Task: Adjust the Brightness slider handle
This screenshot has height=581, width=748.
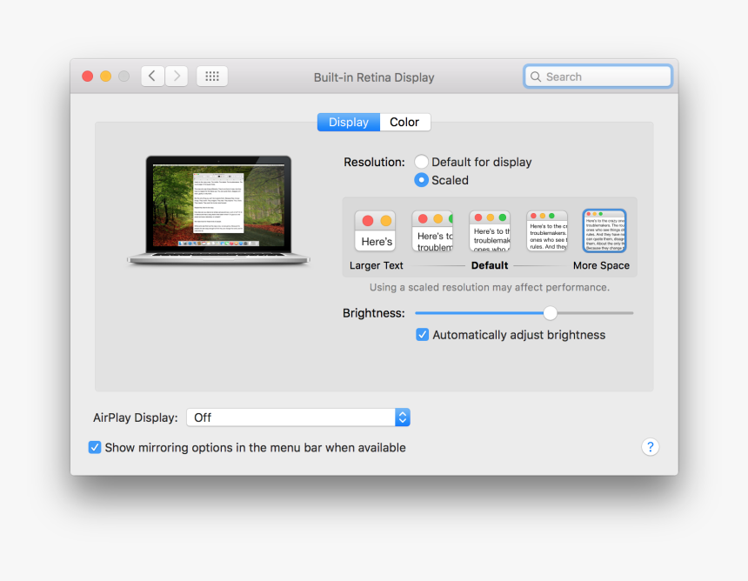Action: 549,312
